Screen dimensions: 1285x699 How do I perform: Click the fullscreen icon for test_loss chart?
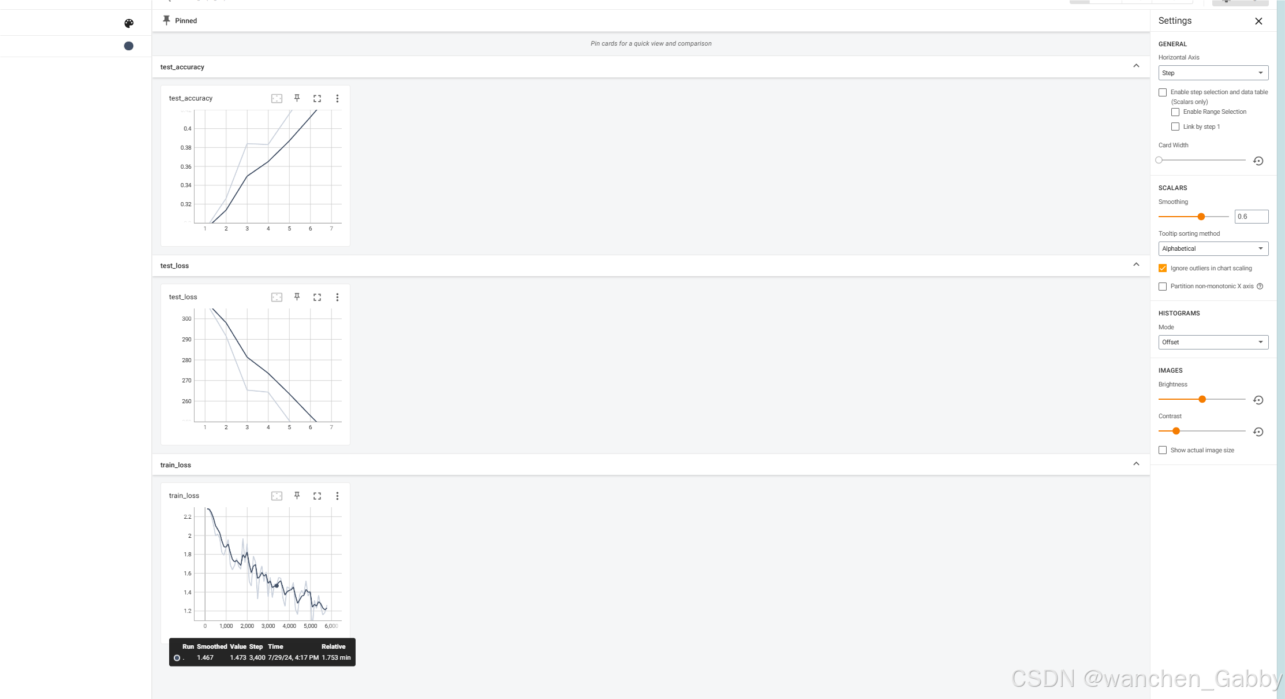coord(316,297)
